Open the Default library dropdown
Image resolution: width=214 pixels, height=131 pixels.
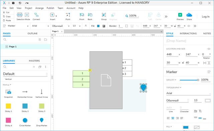click(25, 74)
